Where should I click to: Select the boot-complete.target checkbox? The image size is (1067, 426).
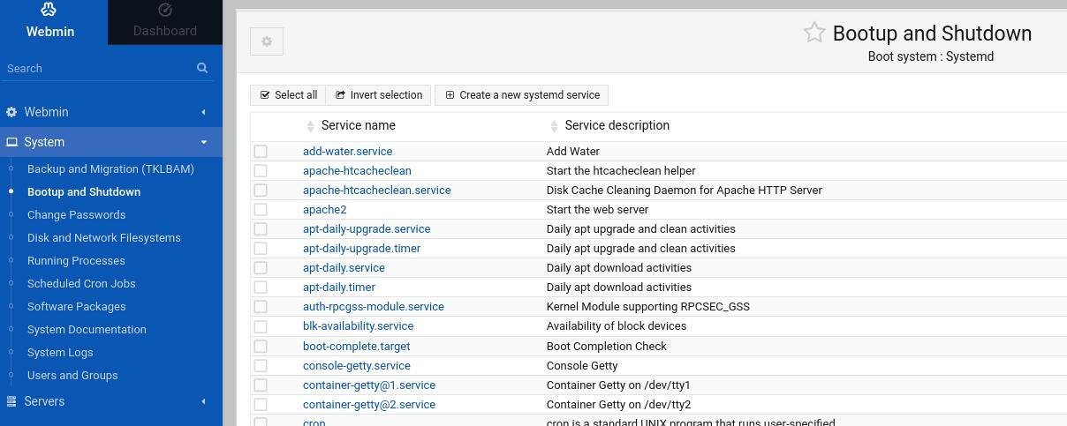pos(261,346)
